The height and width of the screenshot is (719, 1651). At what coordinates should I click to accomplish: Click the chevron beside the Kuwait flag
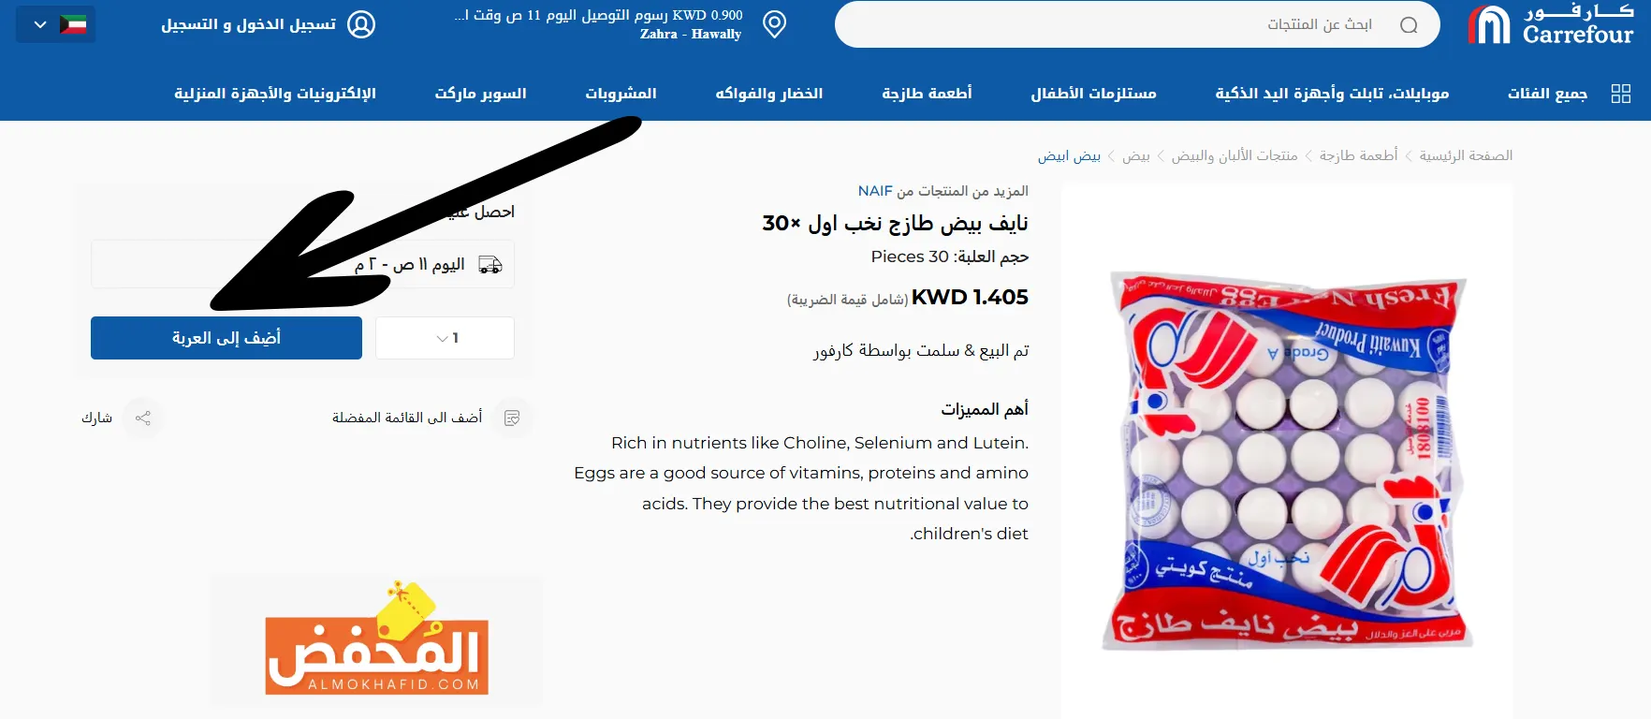(x=40, y=25)
